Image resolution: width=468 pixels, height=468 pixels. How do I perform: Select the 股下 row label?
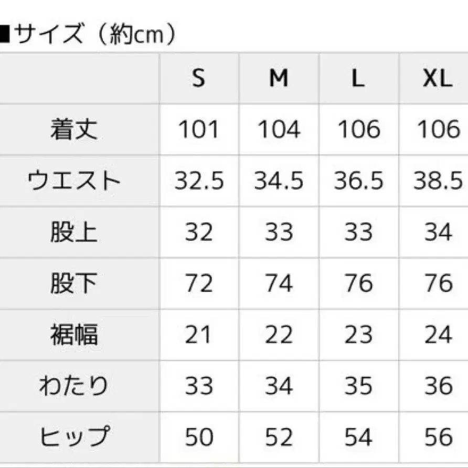click(74, 284)
